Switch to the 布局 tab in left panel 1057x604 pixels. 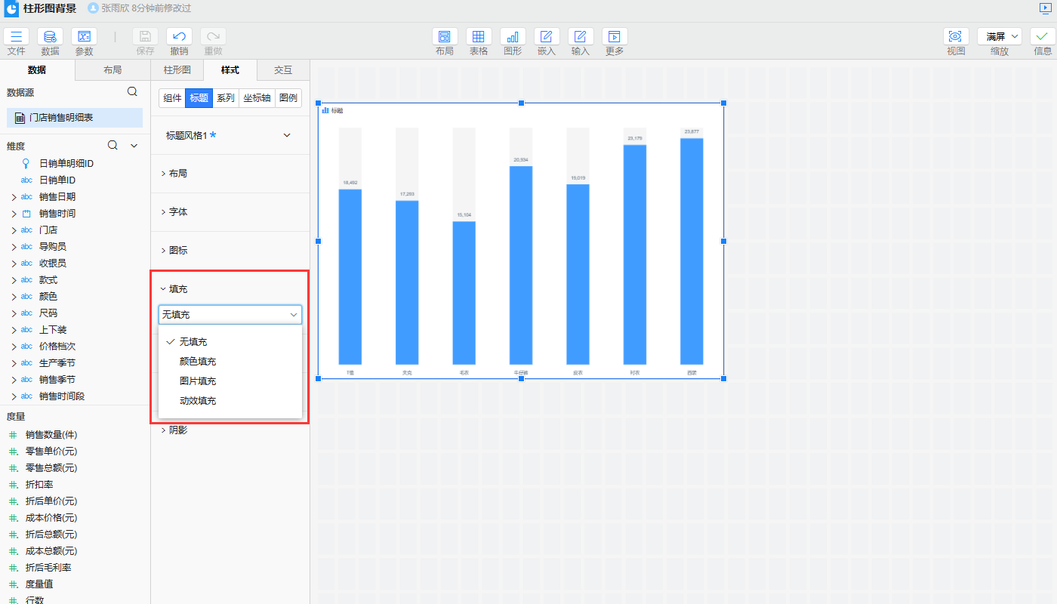(112, 70)
